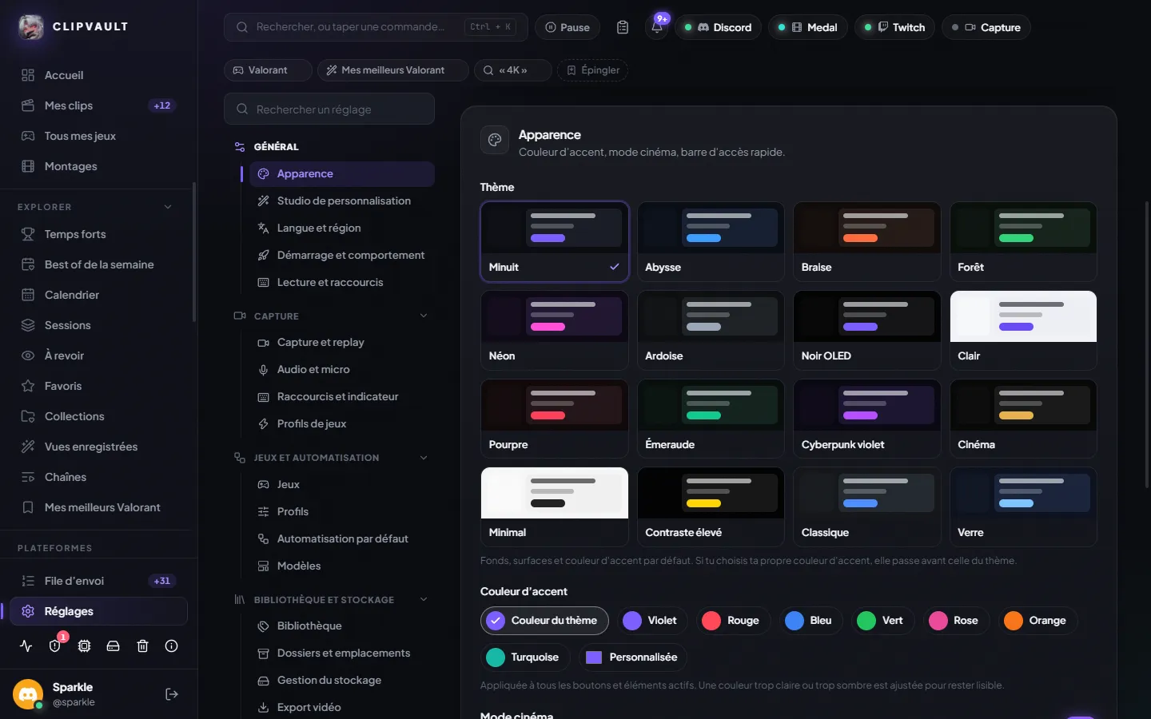Open Gestion du stockage settings

(342, 681)
